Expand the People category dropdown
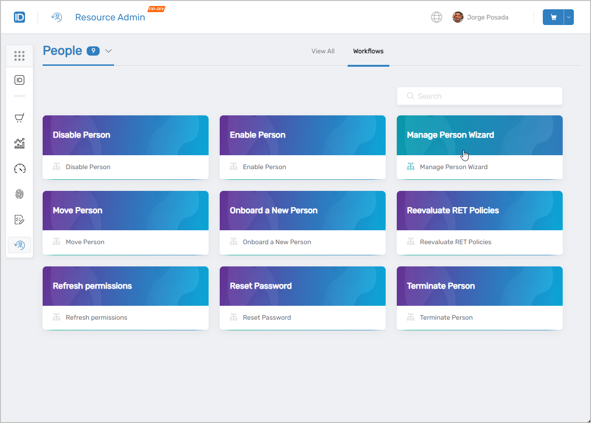Viewport: 591px width, 423px height. (108, 51)
